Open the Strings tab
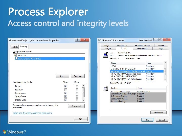 pos(160,49)
